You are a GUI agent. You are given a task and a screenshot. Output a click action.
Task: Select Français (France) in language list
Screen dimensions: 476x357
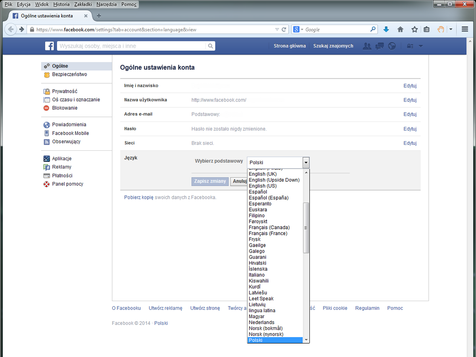click(x=275, y=234)
